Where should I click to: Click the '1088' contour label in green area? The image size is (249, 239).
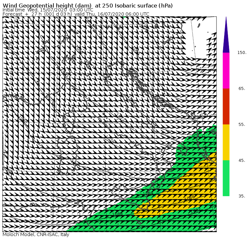click(x=118, y=214)
